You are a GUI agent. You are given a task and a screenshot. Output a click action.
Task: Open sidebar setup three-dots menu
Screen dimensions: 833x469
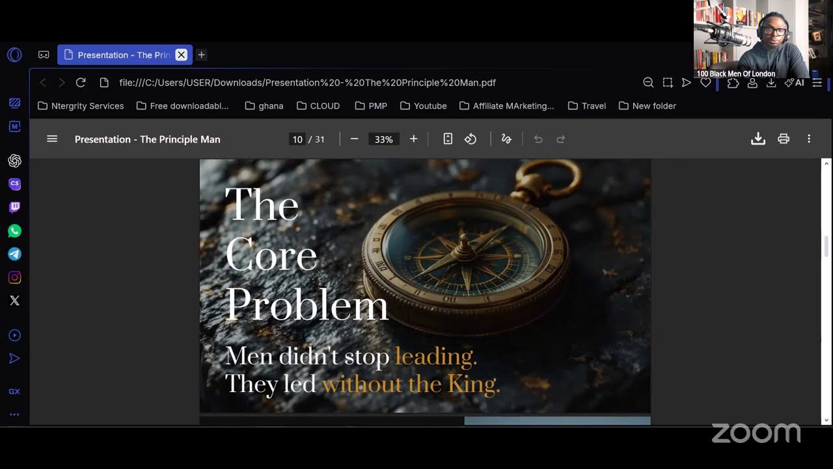click(x=14, y=414)
